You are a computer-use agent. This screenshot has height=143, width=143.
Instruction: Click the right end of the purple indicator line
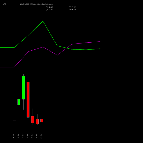pyautogui.click(x=100, y=41)
